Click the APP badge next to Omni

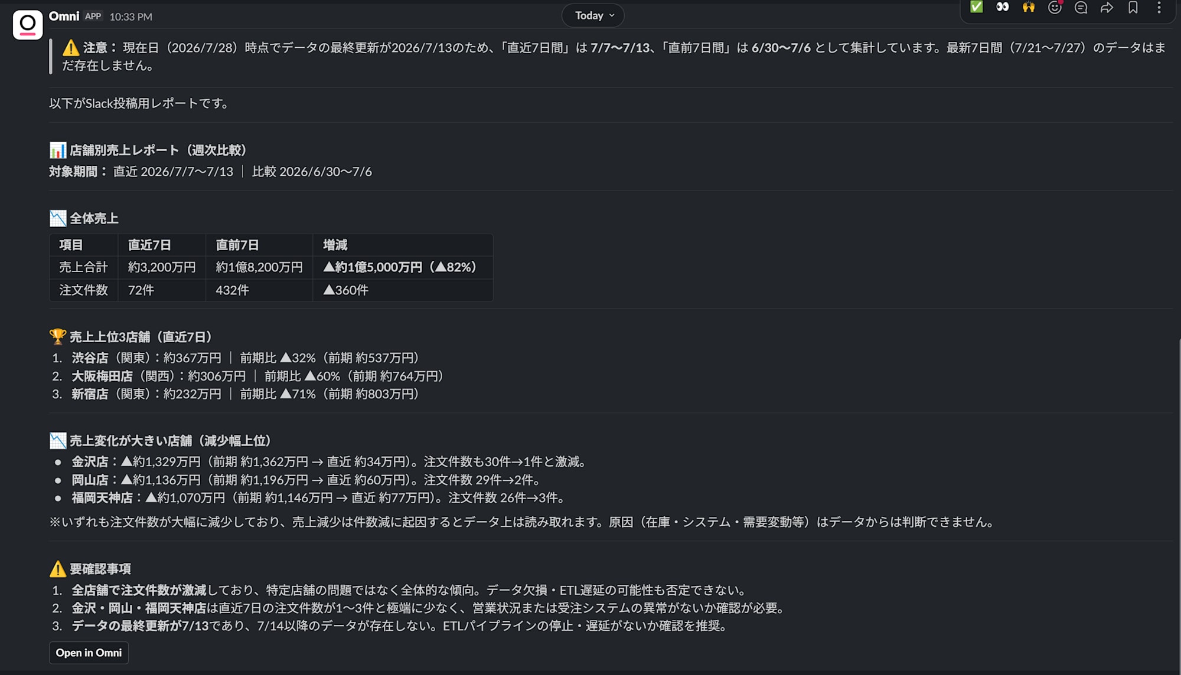[x=93, y=17]
